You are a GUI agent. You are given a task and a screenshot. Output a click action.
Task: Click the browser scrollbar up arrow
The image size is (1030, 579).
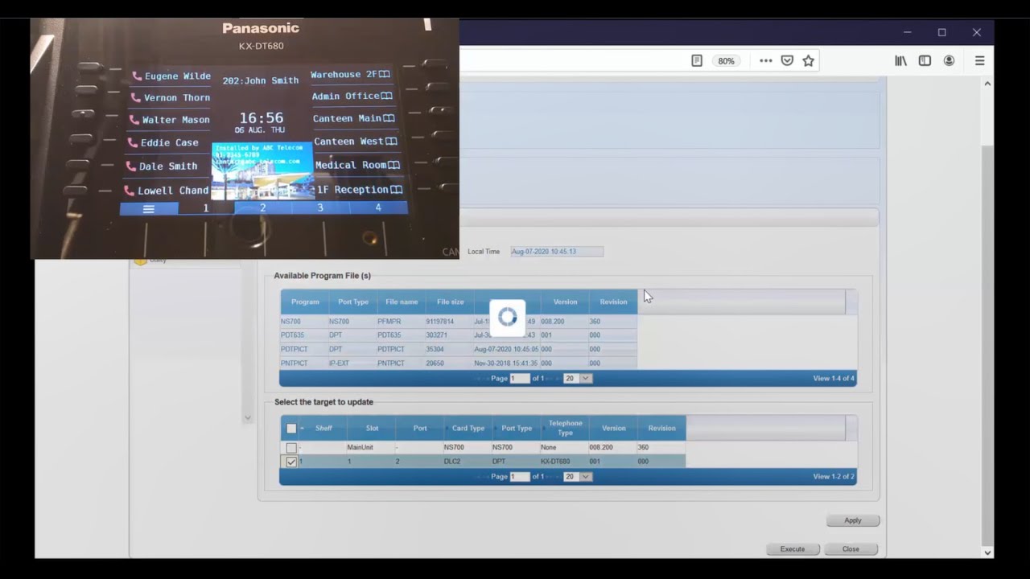[987, 83]
